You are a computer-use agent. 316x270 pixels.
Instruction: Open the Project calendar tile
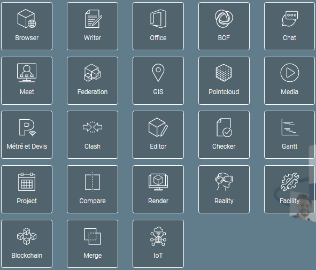click(27, 189)
